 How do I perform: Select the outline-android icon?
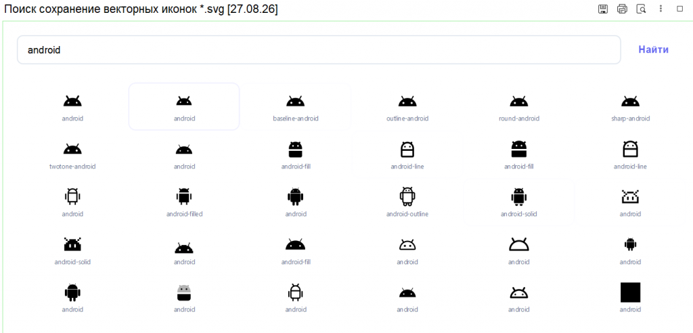pyautogui.click(x=407, y=102)
